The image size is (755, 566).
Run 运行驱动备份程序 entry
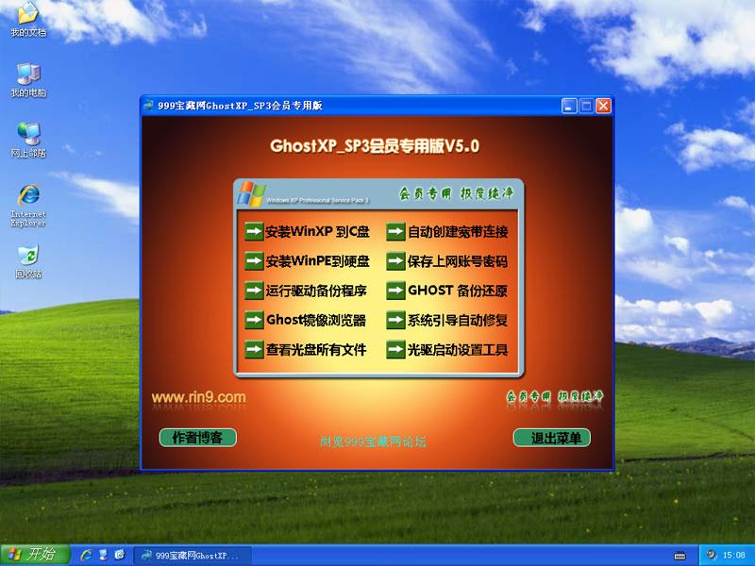pos(306,291)
